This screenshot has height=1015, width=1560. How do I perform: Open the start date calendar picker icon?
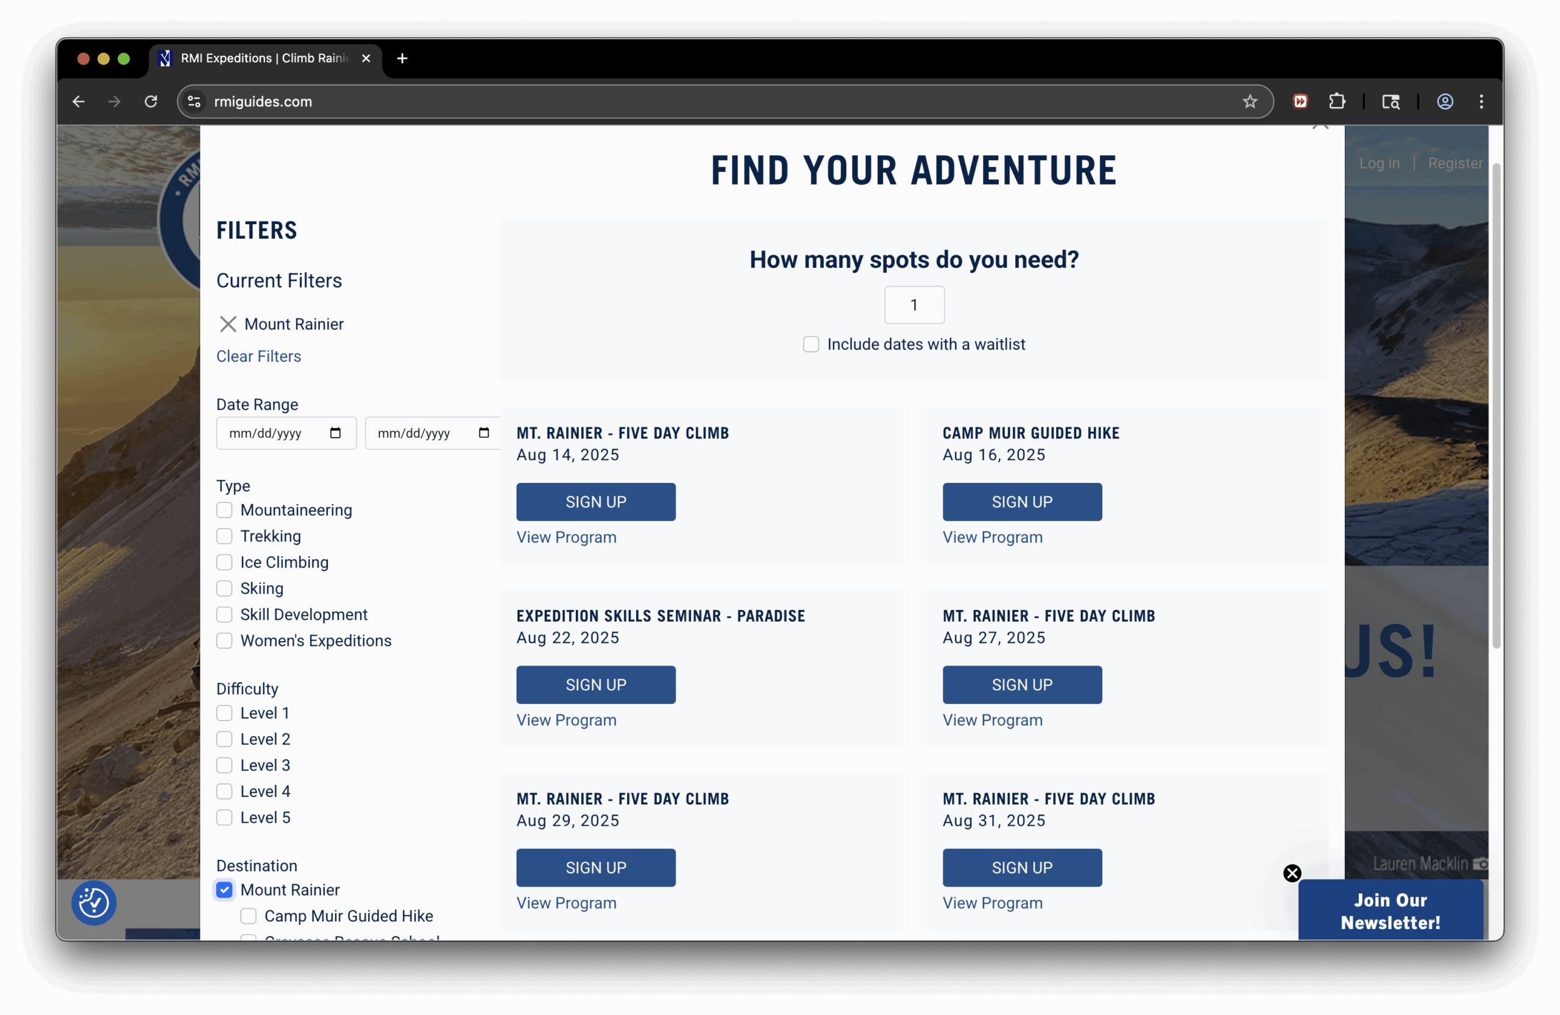coord(336,433)
